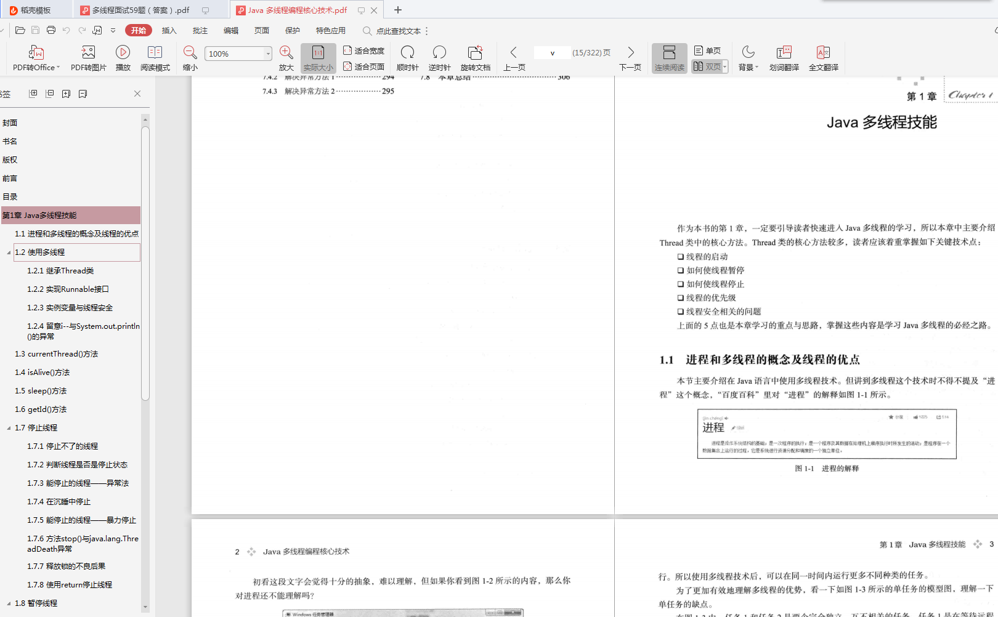Open 全文翻译 full text translation

pos(823,58)
